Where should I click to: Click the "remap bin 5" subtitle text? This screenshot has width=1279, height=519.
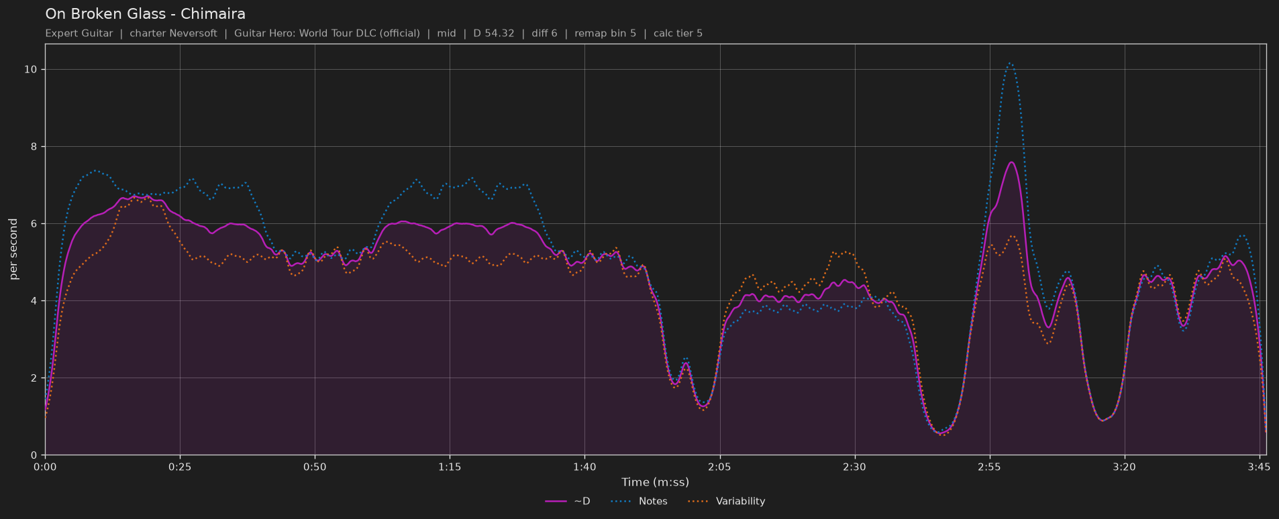click(x=605, y=34)
